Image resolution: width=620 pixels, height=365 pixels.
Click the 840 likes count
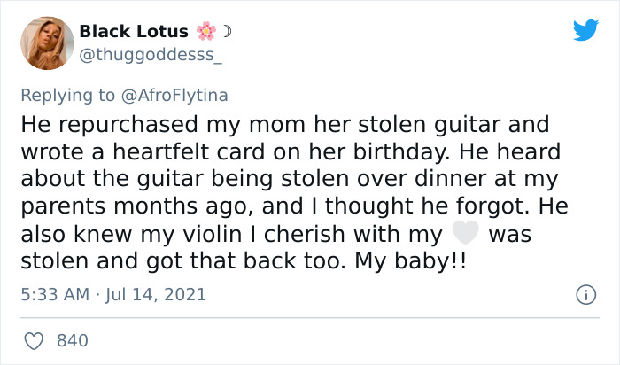(72, 339)
